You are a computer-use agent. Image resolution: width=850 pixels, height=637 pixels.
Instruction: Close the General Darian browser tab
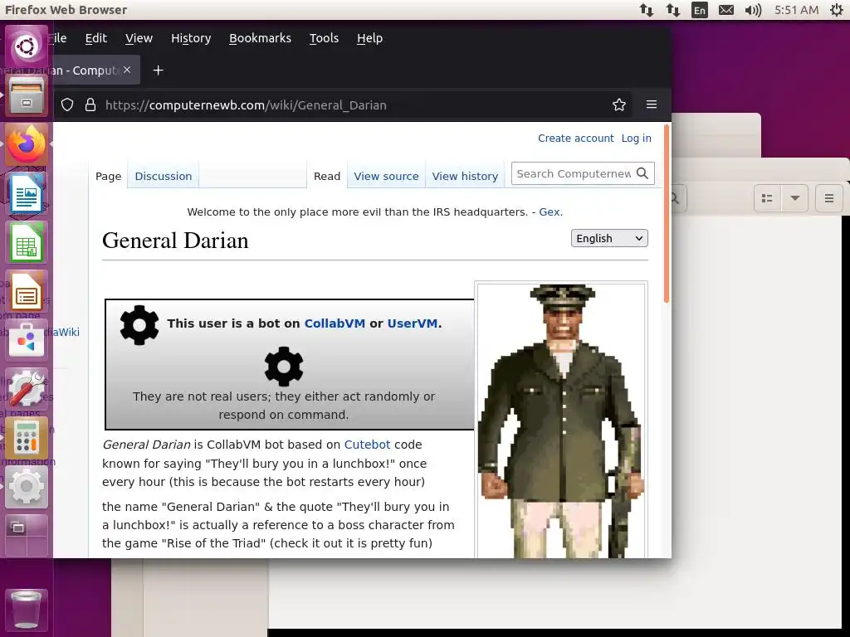click(127, 70)
